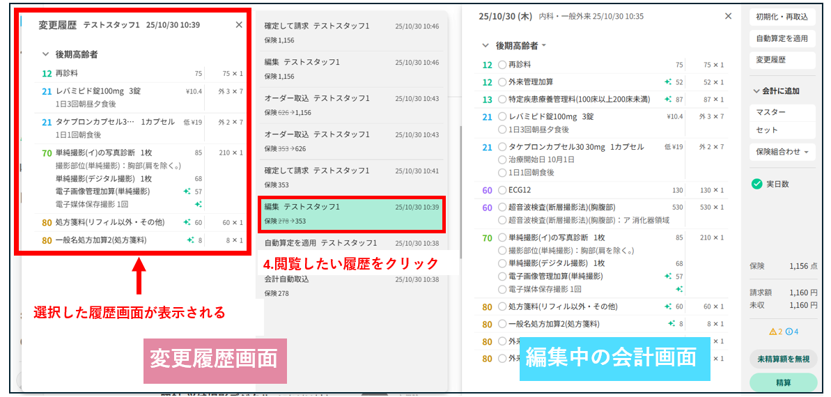Screen dimensions: 831x397
Task: Click sparkle icon beside 一般名処方加算2 in 会計画面
Action: pos(671,323)
